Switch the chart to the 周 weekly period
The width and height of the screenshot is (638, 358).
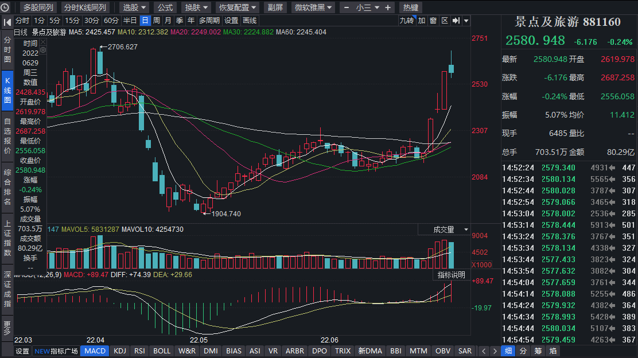tap(157, 21)
